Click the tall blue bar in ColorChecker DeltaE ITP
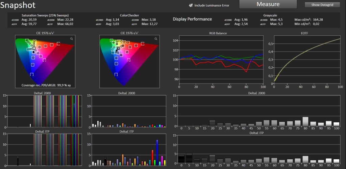 point(157,153)
